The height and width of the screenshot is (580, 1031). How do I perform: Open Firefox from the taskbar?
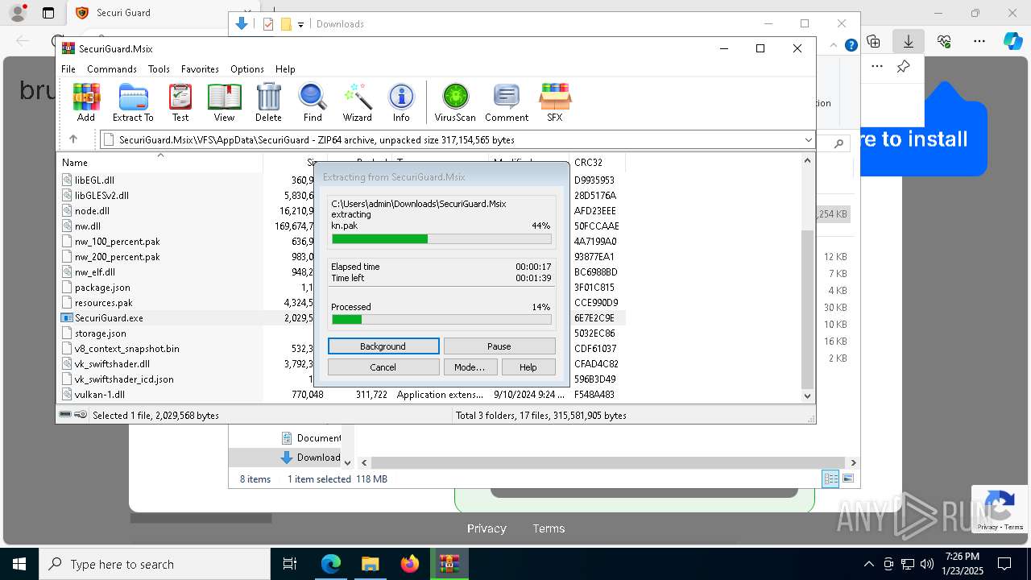(410, 564)
